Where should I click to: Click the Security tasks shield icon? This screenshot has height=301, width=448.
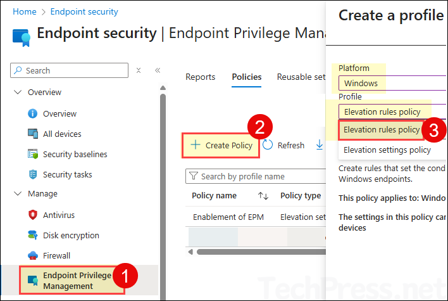tap(32, 174)
